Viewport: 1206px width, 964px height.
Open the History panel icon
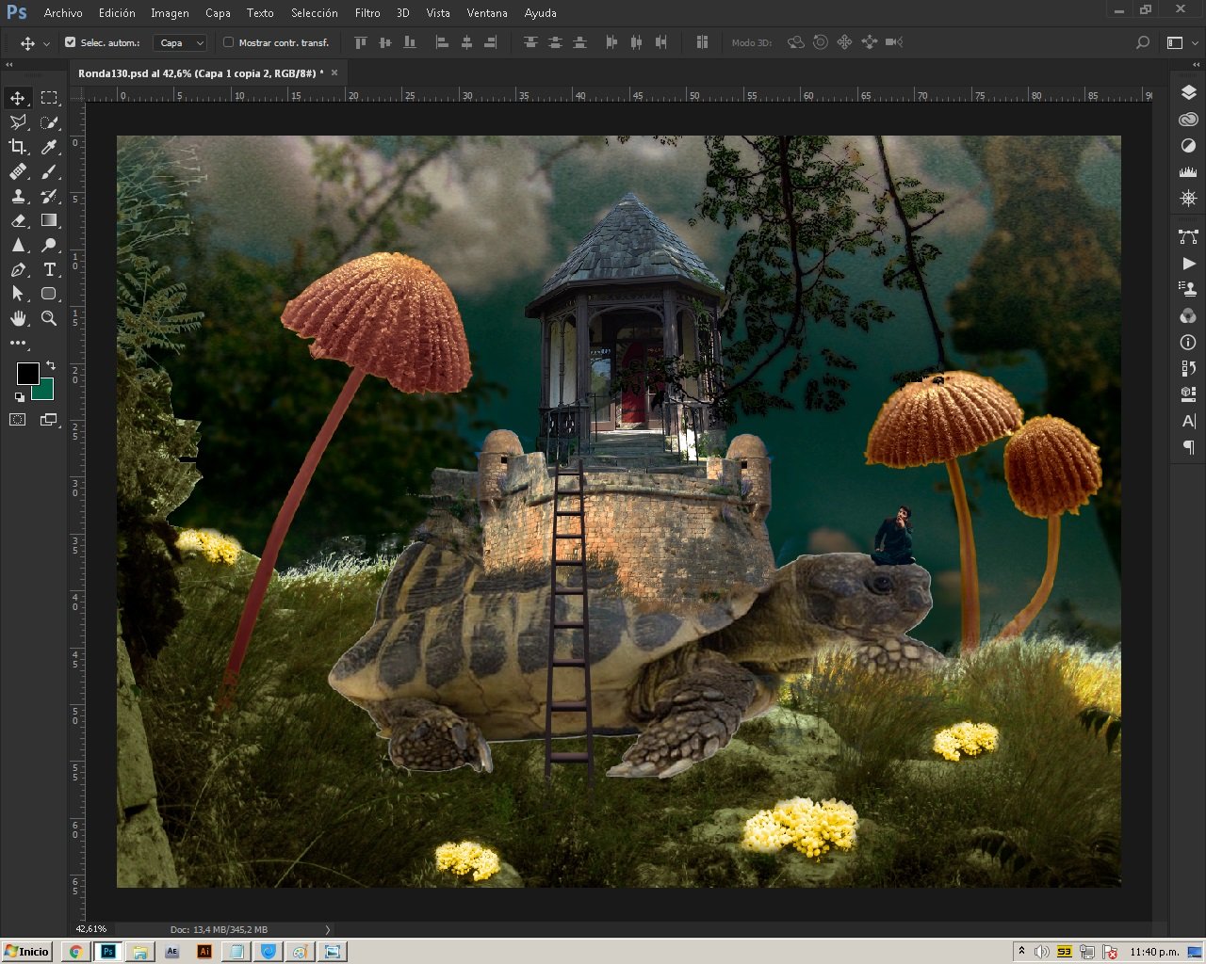tap(1188, 368)
